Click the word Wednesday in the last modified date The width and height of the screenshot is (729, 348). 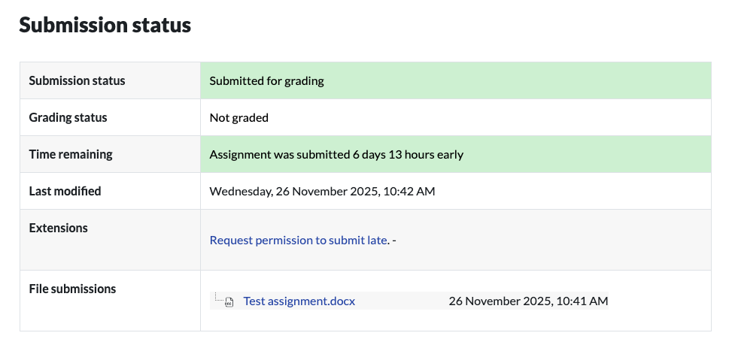tap(241, 191)
